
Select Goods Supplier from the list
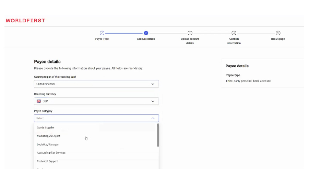(46, 127)
